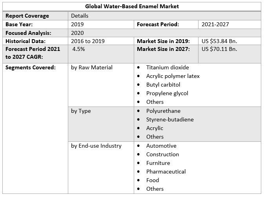Select the 'by Raw Material' segment cell
This screenshot has height=197, width=264.
(x=92, y=67)
